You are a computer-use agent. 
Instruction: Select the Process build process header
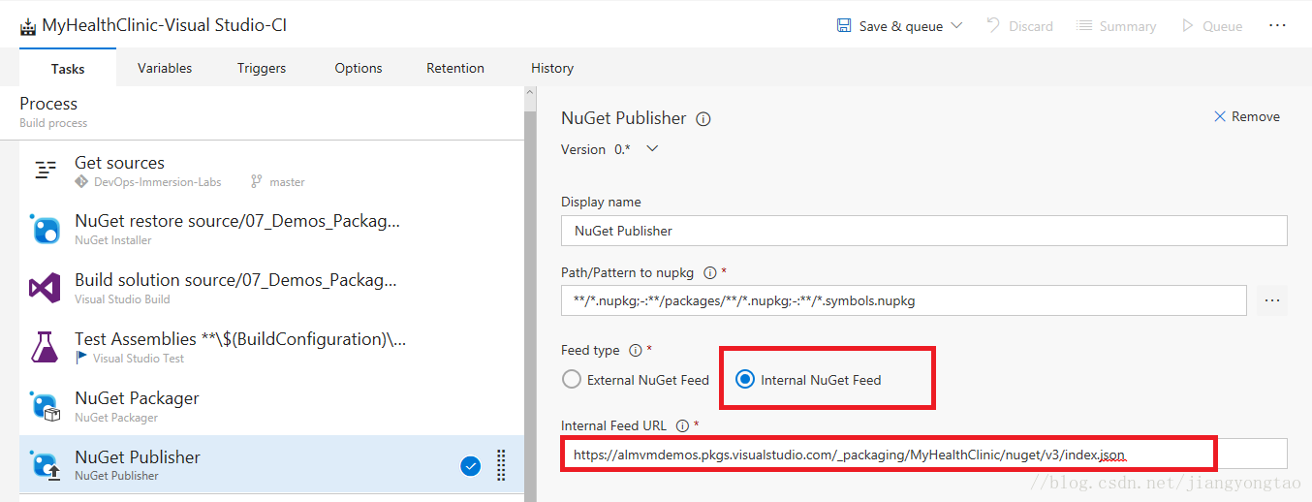tap(271, 111)
